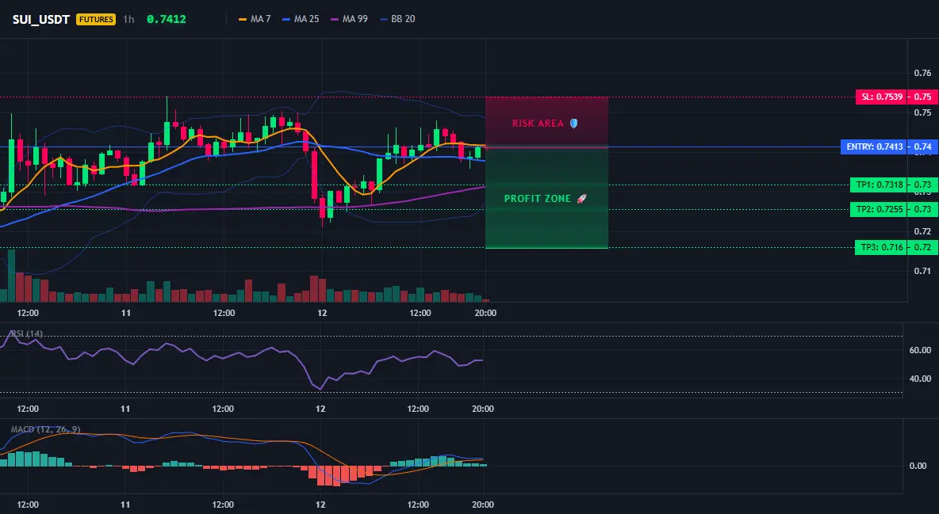Click the SUI_USDT symbol name

tap(41, 19)
